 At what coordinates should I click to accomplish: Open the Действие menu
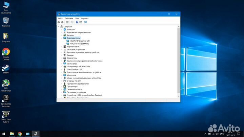[x=69, y=18]
